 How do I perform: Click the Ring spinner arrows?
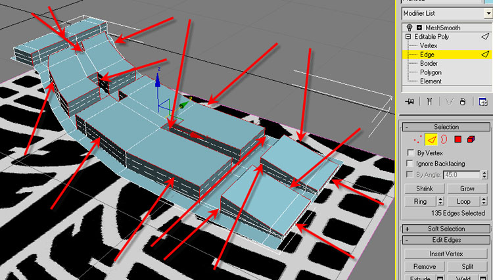click(x=442, y=201)
